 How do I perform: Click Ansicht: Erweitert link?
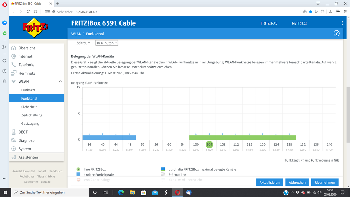(24, 171)
